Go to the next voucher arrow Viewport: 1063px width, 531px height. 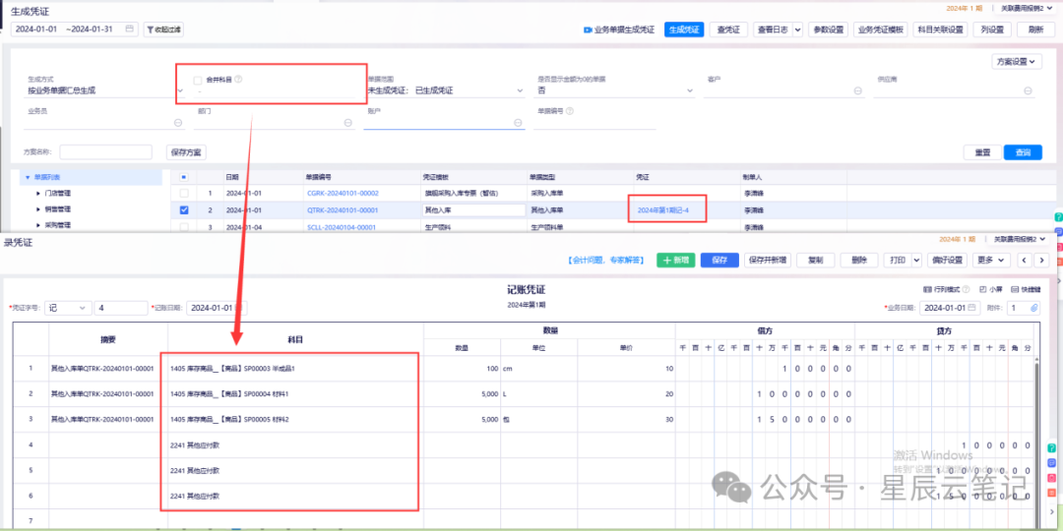pos(1041,260)
